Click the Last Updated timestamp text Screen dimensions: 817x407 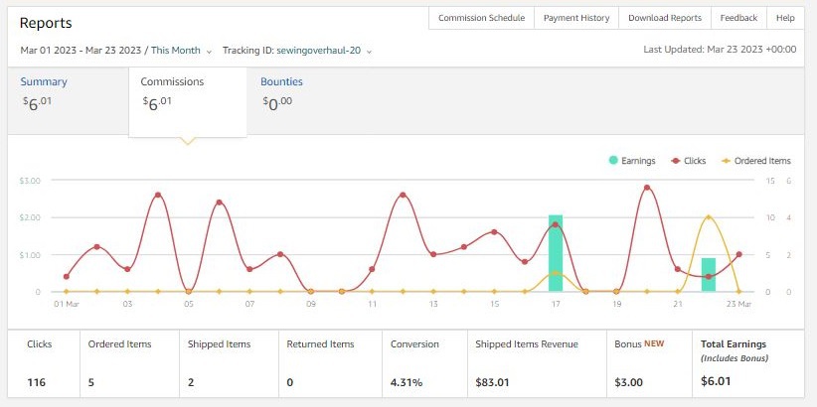[720, 50]
